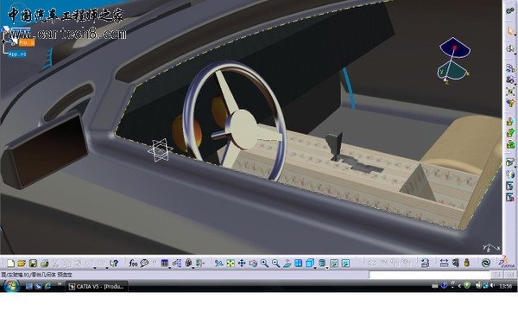Click the command input field
Image resolution: width=518 pixels, height=324 pixels.
429,275
